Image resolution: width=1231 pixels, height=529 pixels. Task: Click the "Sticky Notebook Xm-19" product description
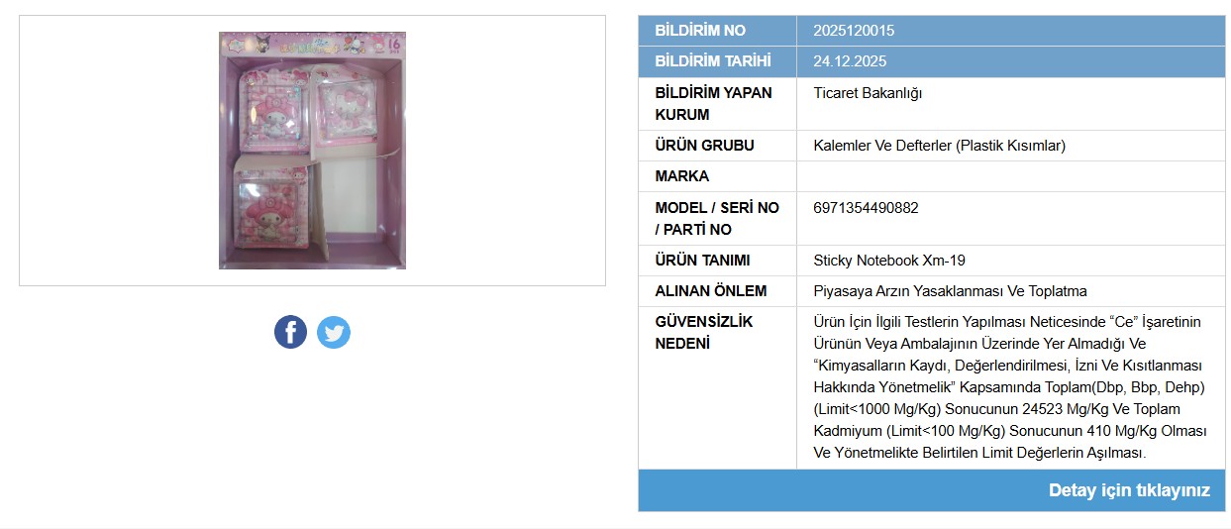pyautogui.click(x=889, y=261)
